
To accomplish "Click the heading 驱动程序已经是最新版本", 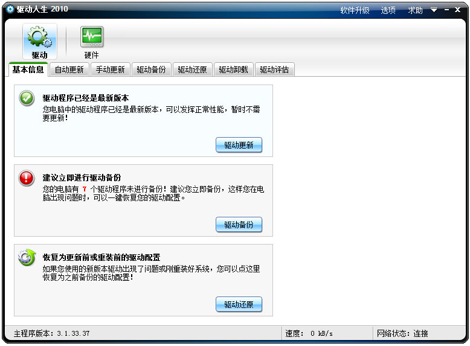I will pyautogui.click(x=86, y=98).
